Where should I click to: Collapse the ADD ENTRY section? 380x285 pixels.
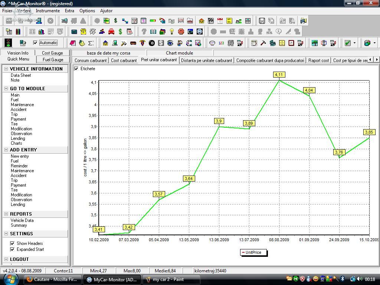[6, 150]
